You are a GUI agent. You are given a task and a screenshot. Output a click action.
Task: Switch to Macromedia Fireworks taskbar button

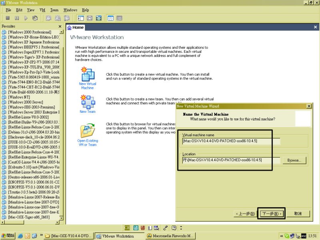(x=170, y=236)
